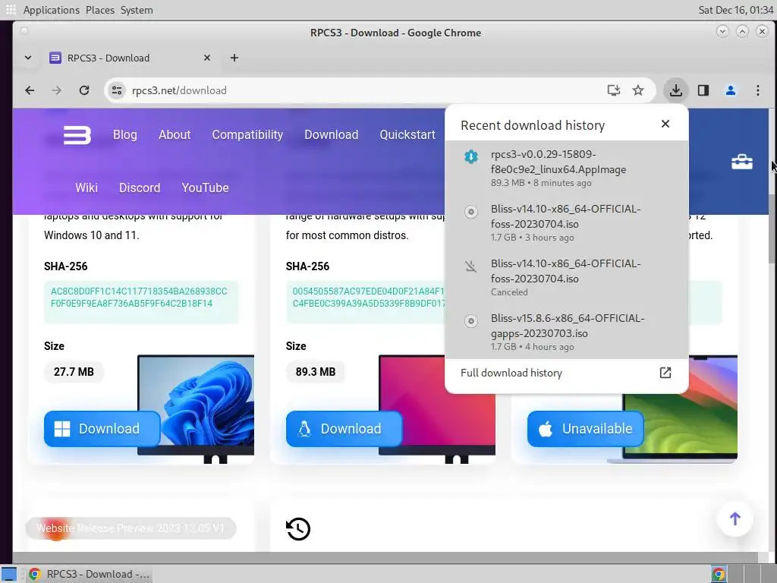The image size is (777, 583).
Task: Click the RPCS3 logo in the header
Action: (77, 135)
